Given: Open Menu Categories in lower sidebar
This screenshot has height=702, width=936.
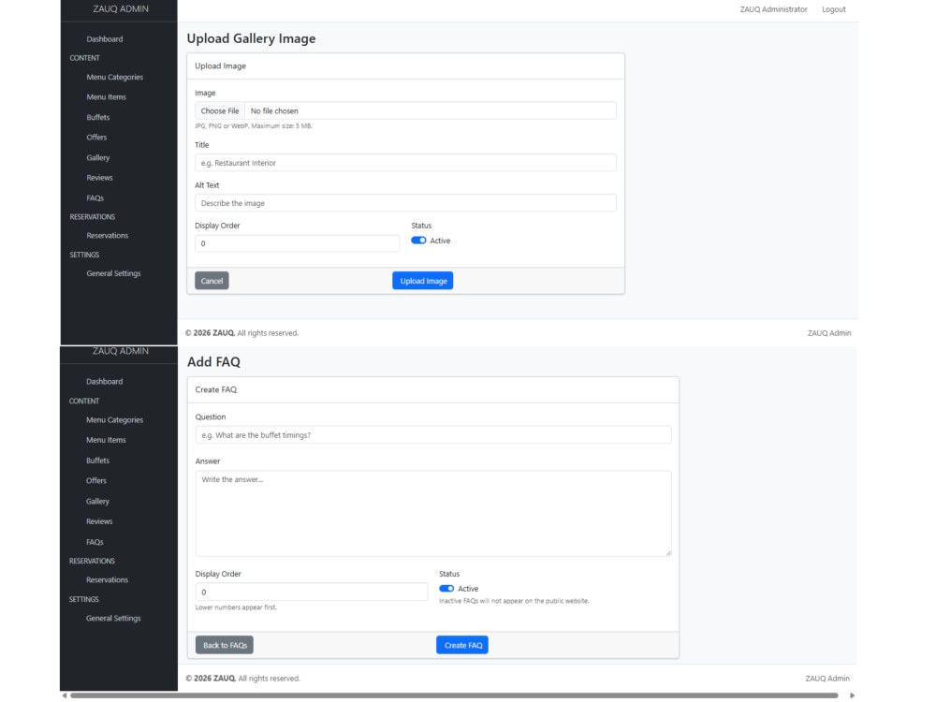Looking at the screenshot, I should point(114,420).
